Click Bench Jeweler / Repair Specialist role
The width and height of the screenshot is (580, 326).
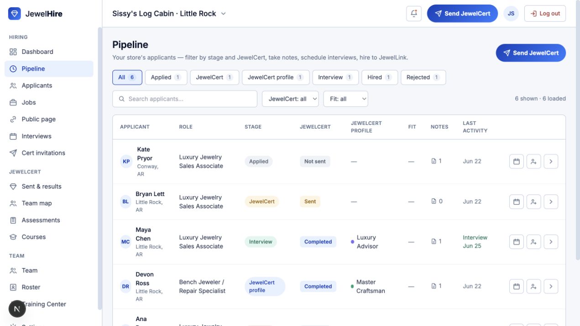pyautogui.click(x=202, y=286)
